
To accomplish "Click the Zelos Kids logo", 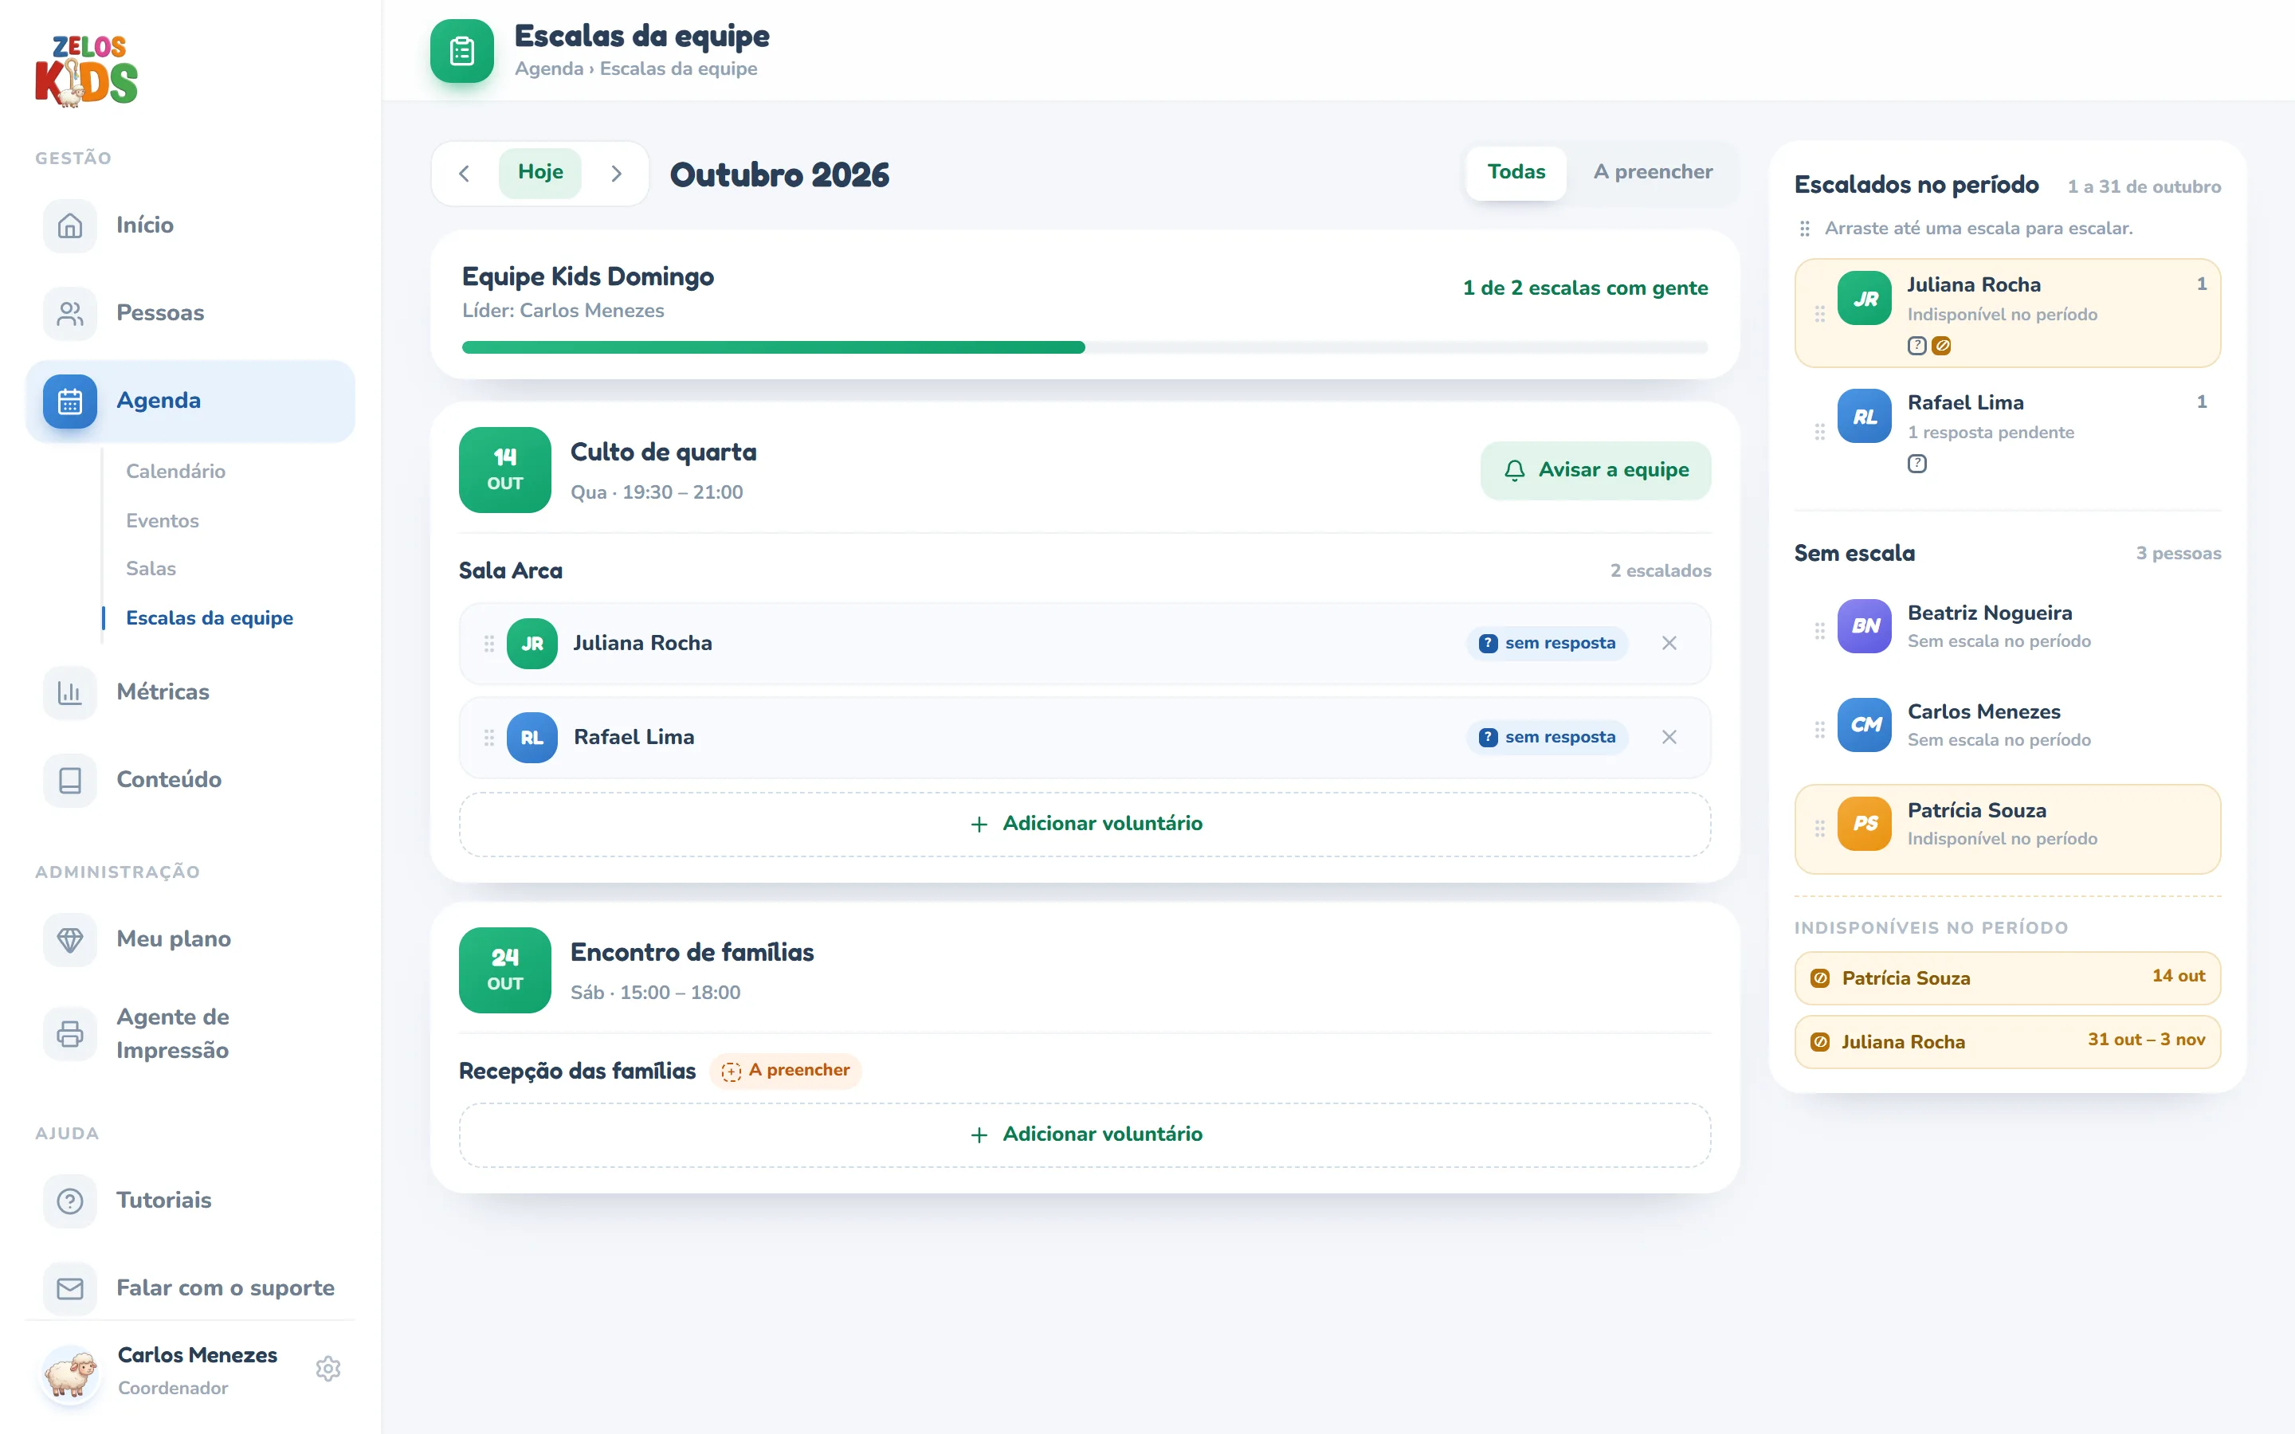I will tap(86, 70).
